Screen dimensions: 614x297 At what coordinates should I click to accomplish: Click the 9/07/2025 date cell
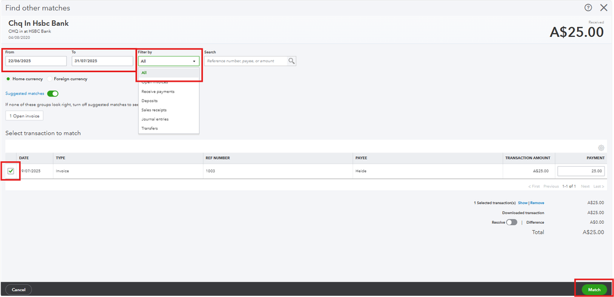pos(31,171)
